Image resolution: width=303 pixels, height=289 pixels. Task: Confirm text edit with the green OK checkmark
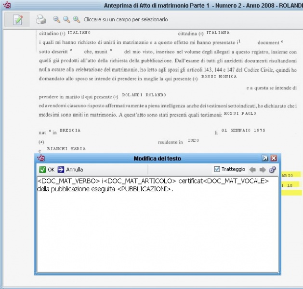click(x=42, y=170)
